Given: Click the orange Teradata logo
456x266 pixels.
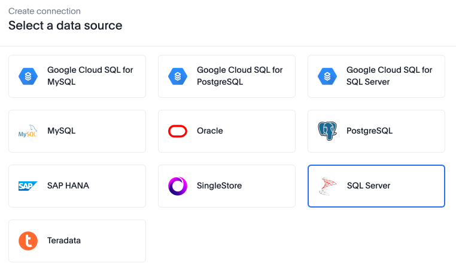Looking at the screenshot, I should click(x=28, y=241).
